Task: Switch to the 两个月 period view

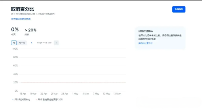Action: click(22, 43)
